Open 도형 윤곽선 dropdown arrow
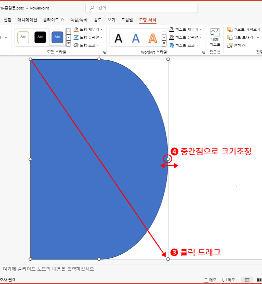Image resolution: width=262 pixels, height=284 pixels. pos(102,37)
